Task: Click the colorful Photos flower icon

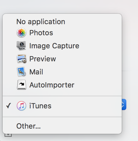Action: pos(21,33)
